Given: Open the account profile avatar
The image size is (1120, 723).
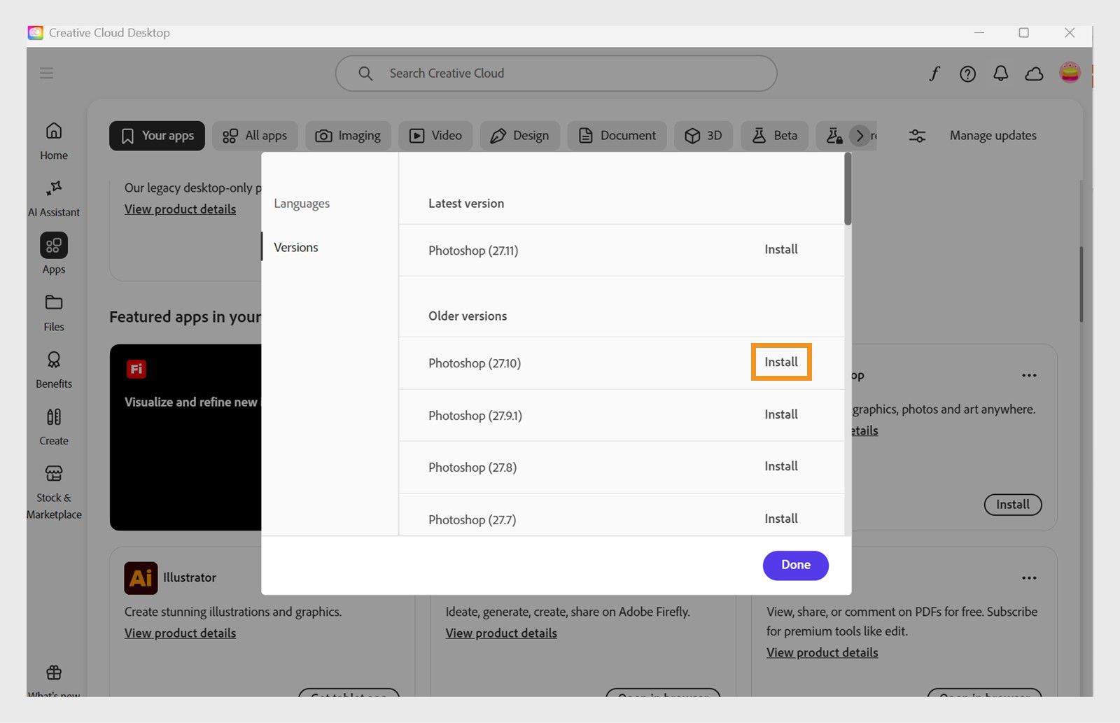Looking at the screenshot, I should pyautogui.click(x=1070, y=72).
